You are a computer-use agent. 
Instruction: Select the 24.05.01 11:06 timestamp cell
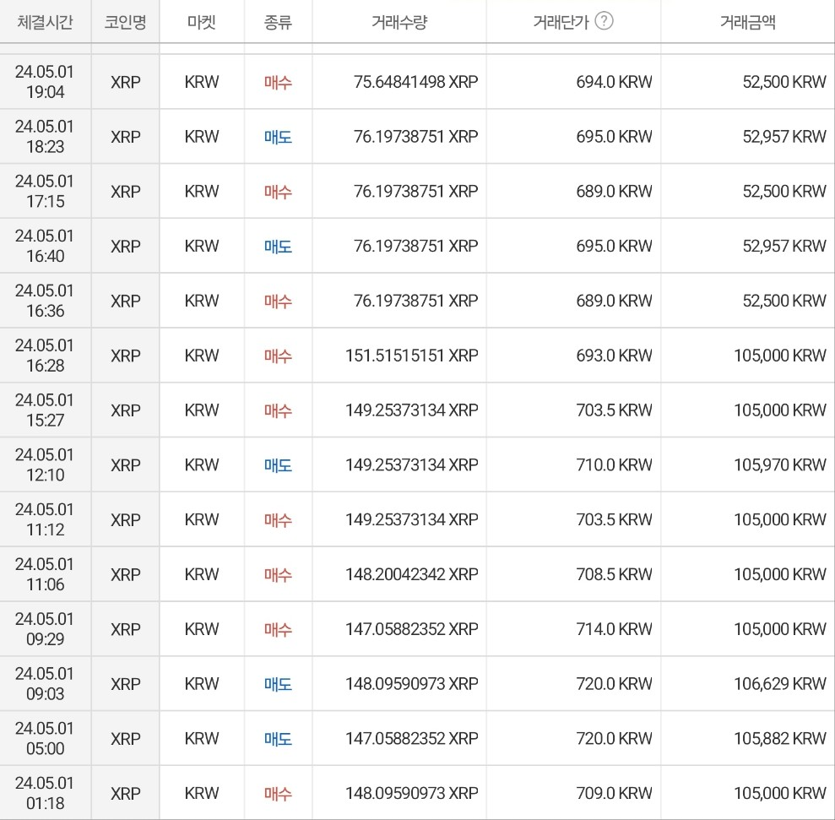click(45, 574)
